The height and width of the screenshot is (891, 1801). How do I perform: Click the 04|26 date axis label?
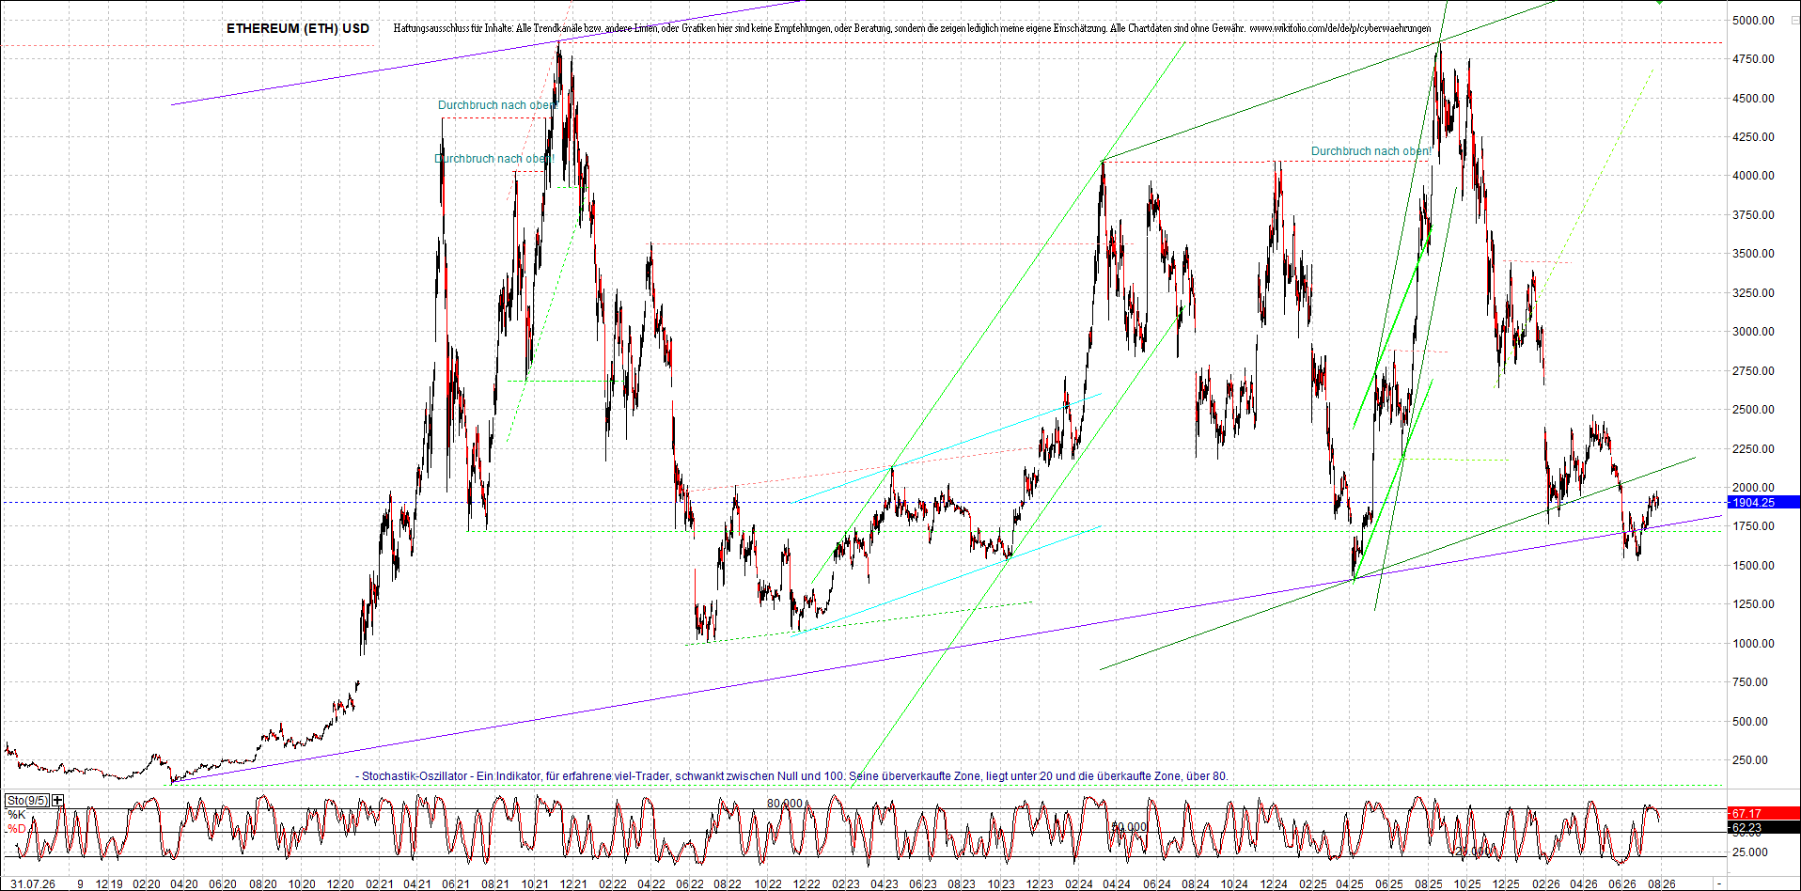coord(1584,884)
